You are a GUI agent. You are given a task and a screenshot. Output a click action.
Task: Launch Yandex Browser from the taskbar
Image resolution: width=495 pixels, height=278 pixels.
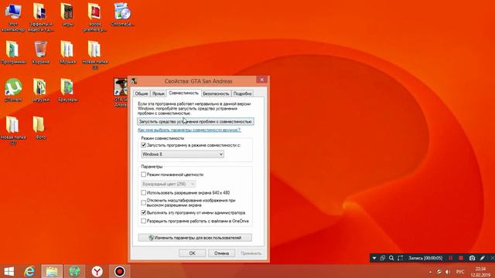point(97,271)
